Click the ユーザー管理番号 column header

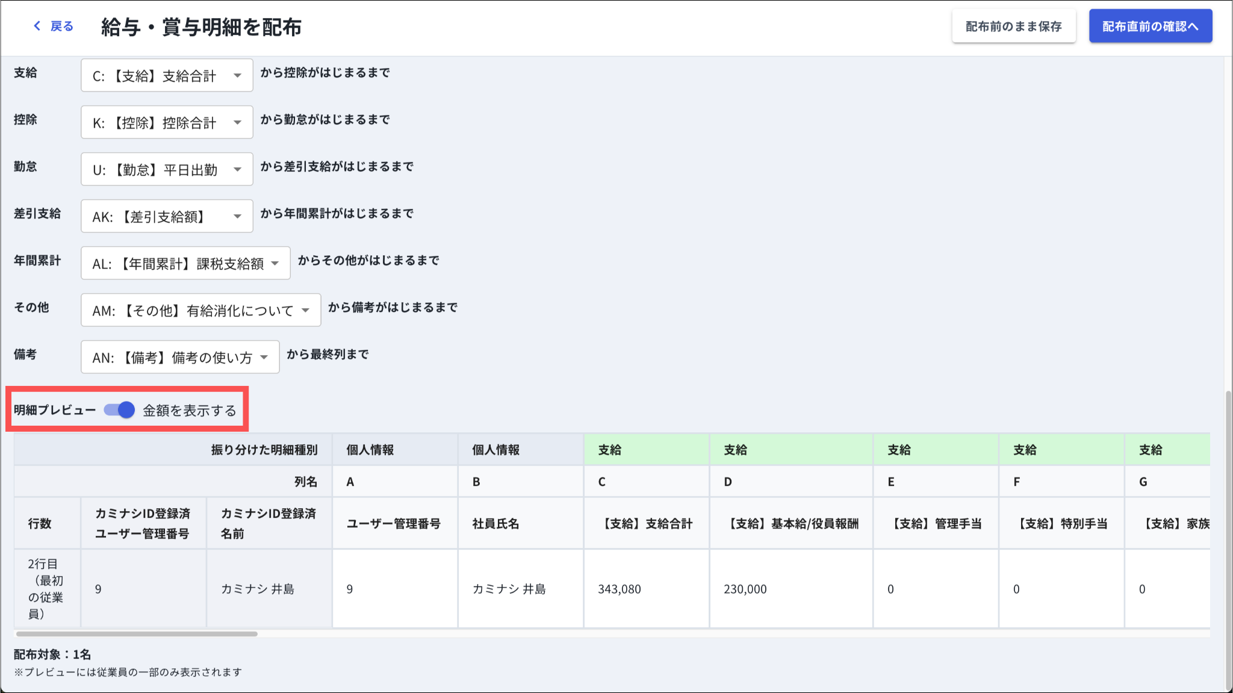pyautogui.click(x=393, y=524)
